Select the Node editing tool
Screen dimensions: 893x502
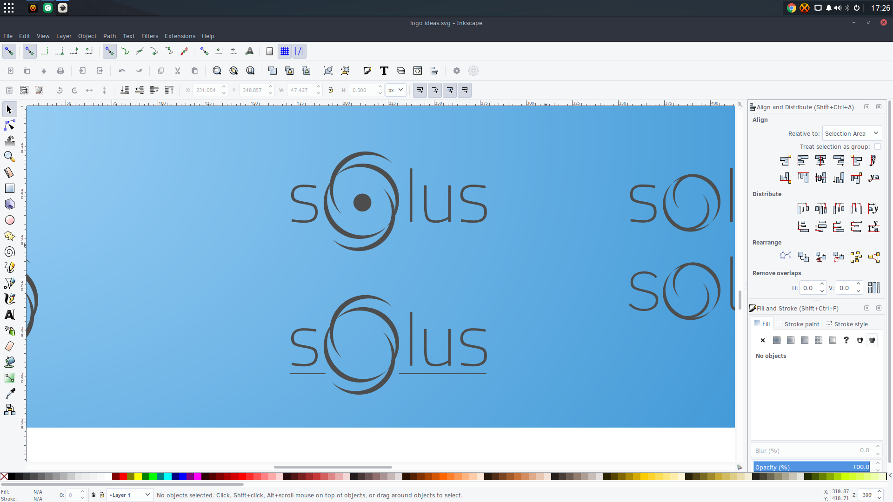coord(9,125)
